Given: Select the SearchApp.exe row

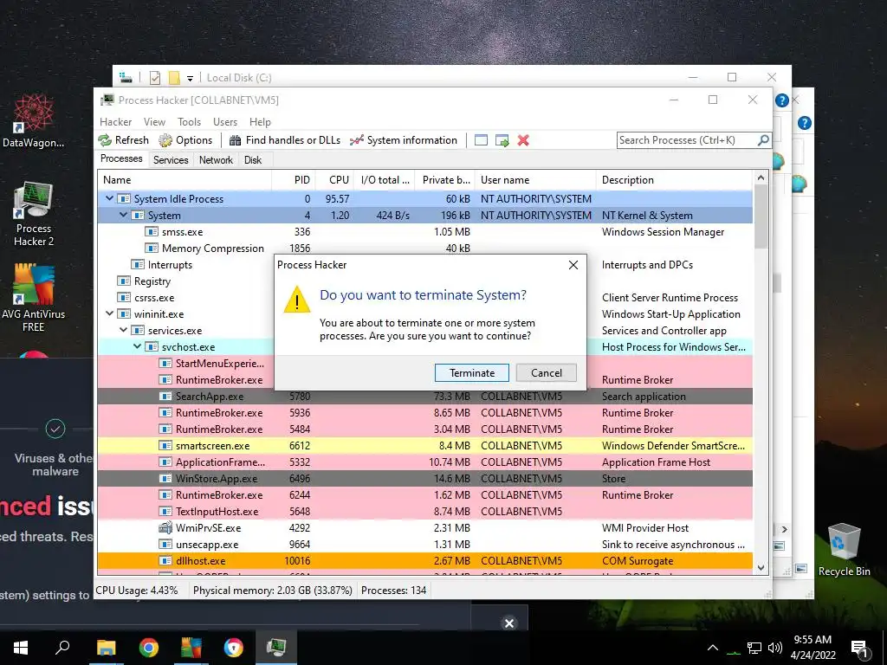Looking at the screenshot, I should coord(424,397).
